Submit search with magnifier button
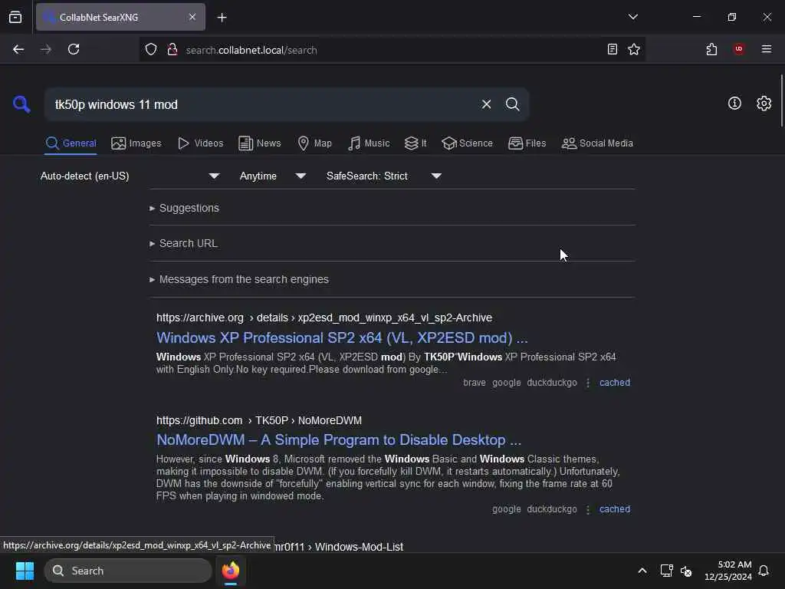Viewport: 785px width, 589px height. [x=512, y=104]
